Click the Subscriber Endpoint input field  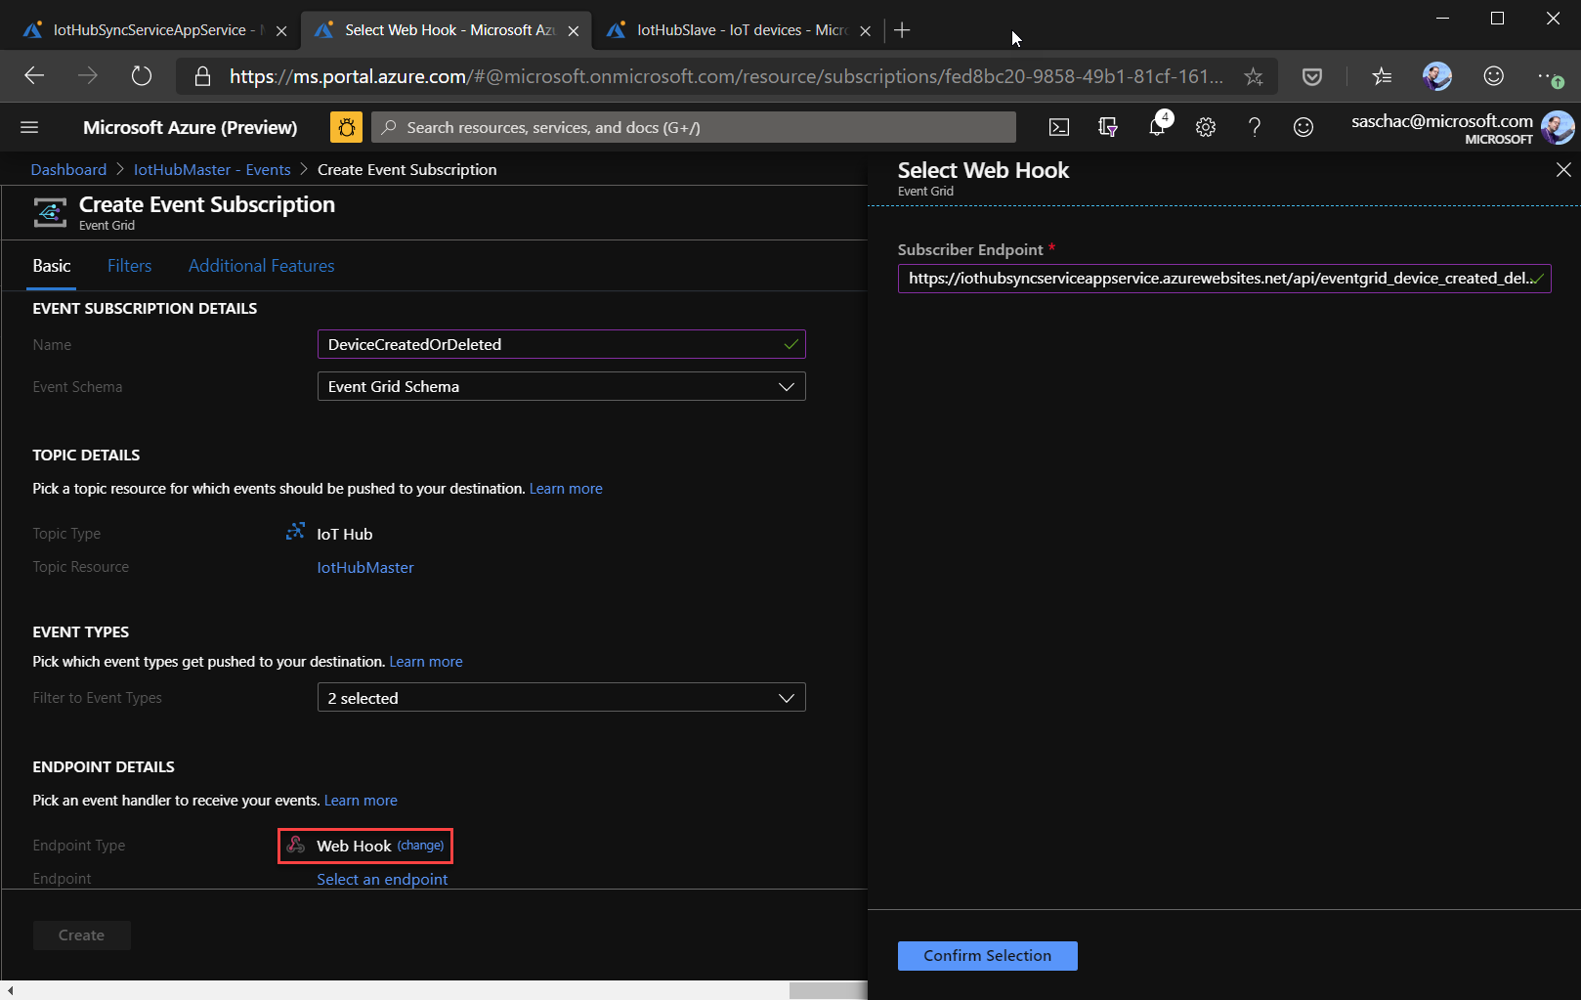click(x=1224, y=278)
